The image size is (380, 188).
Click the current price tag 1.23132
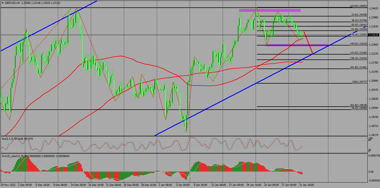[373, 35]
